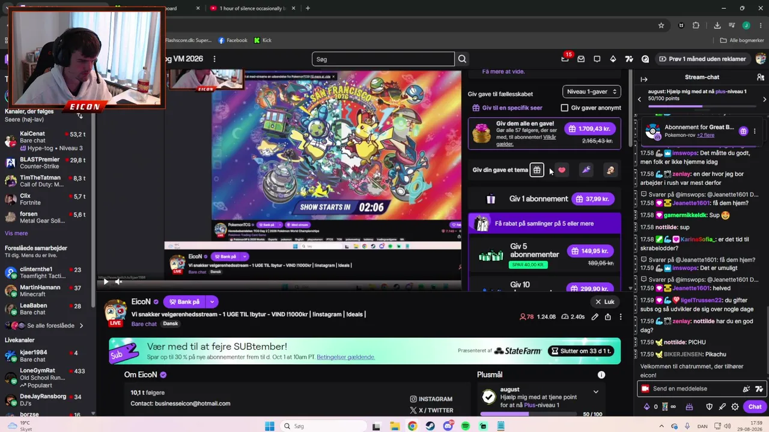Screen dimensions: 769x432
Task: Open the Flashscore.dk bookmark
Action: click(x=188, y=40)
